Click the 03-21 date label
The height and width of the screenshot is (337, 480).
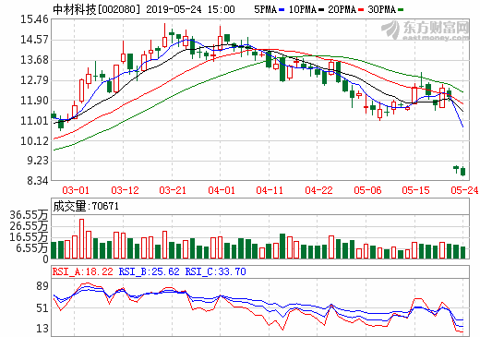point(173,190)
